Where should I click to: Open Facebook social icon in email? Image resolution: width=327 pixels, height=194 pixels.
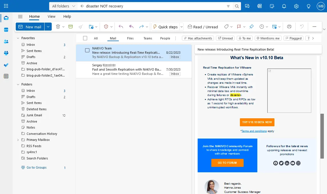pyautogui.click(x=276, y=163)
